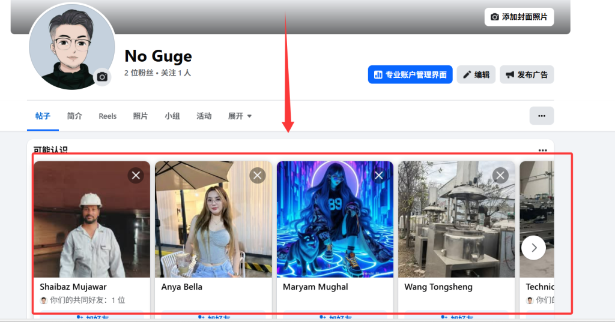Click the camera icon on profile avatar
Screen dimensions: 615x322
point(102,77)
